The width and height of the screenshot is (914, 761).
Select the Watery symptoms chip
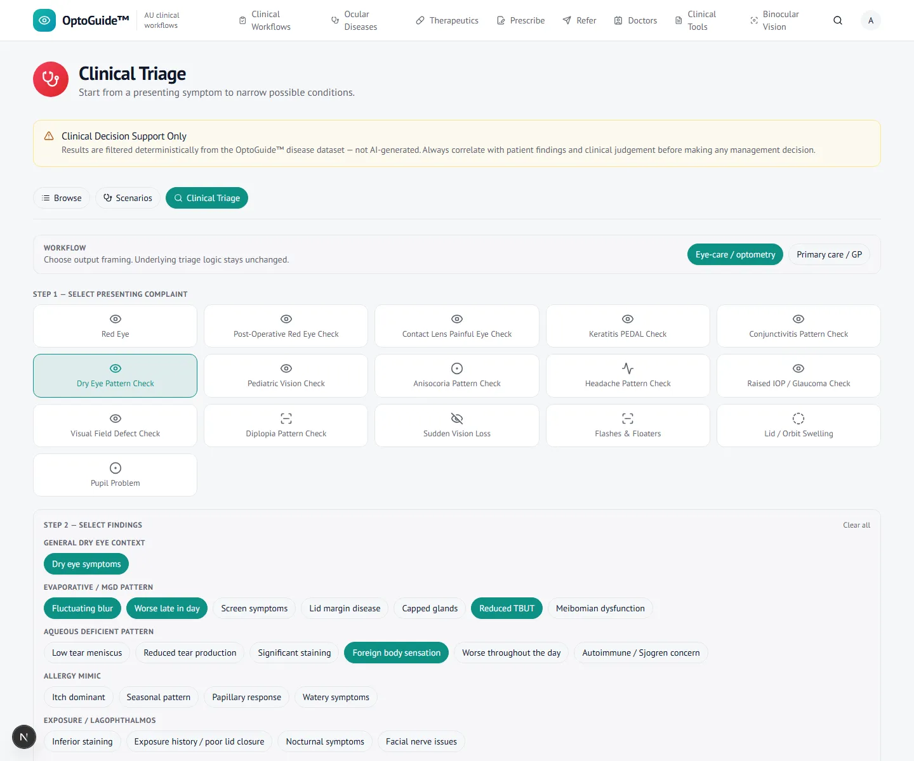pos(336,697)
